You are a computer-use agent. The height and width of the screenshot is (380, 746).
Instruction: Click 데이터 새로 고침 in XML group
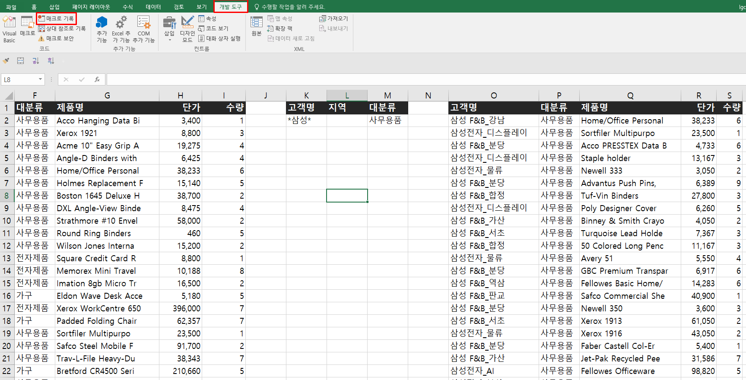(291, 38)
